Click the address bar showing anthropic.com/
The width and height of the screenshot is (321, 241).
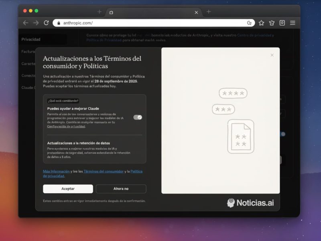pyautogui.click(x=154, y=23)
